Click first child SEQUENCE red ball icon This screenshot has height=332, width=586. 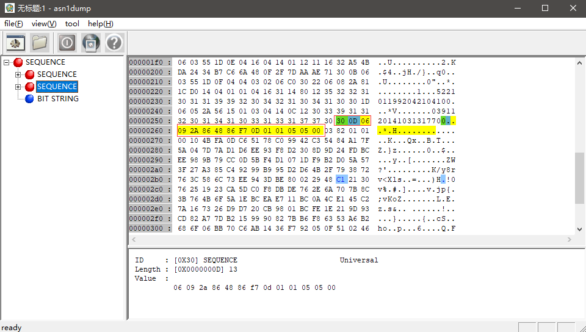click(x=29, y=74)
